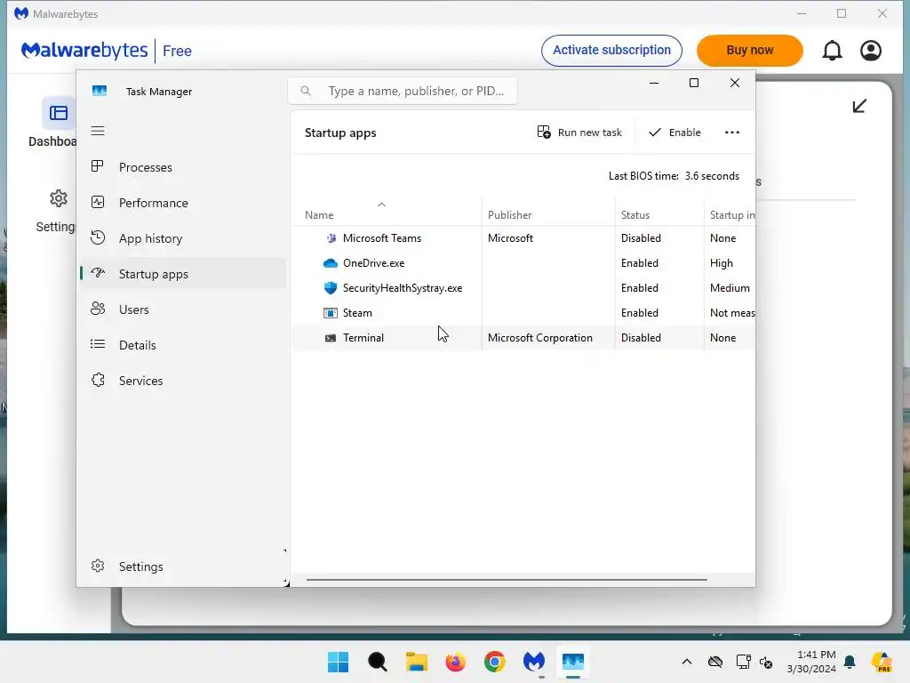Launch Firefox from the taskbar
This screenshot has height=683, width=910.
456,662
